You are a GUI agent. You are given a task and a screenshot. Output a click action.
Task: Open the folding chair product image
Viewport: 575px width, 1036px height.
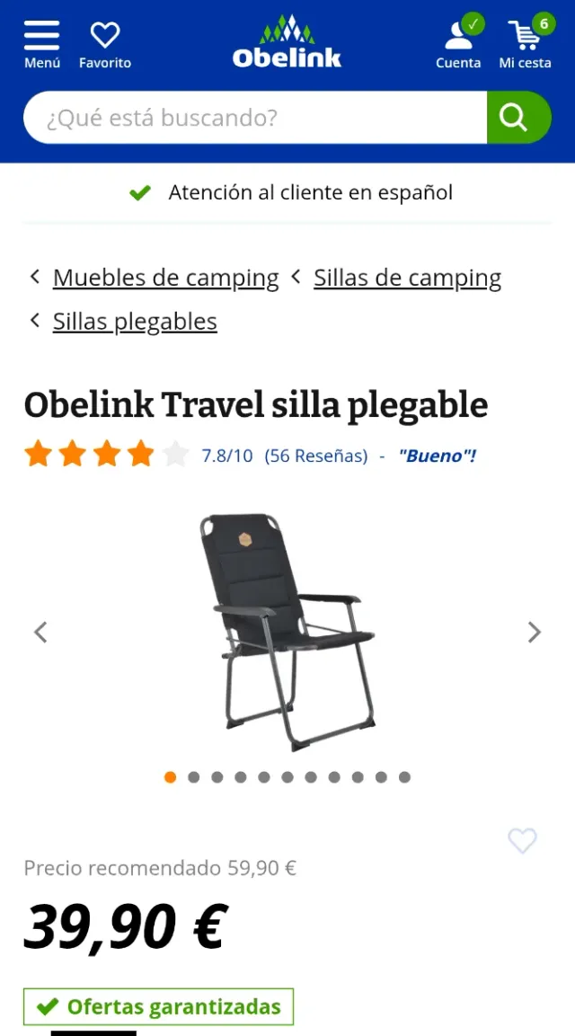point(287,632)
